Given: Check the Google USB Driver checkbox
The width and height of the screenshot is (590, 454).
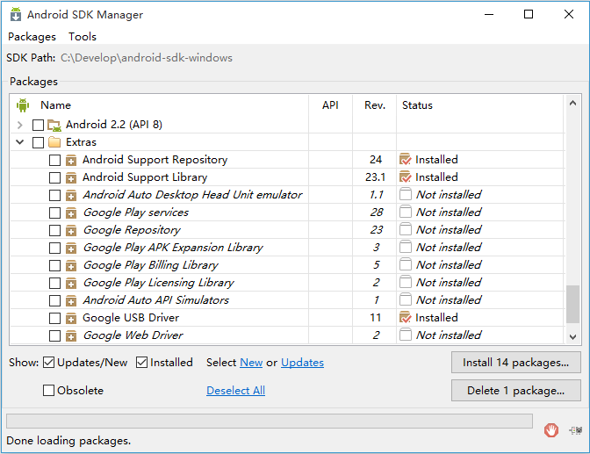Looking at the screenshot, I should (x=55, y=318).
